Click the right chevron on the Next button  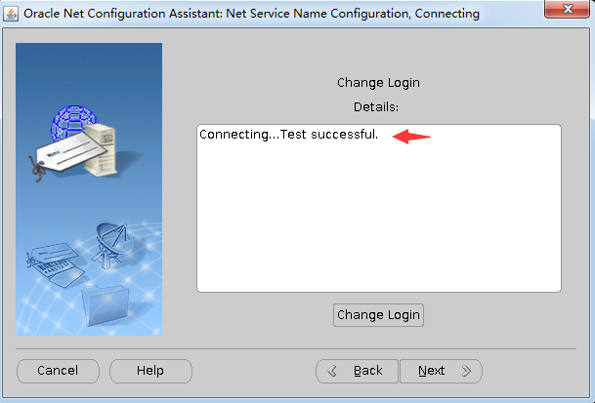point(466,371)
